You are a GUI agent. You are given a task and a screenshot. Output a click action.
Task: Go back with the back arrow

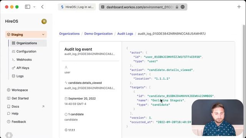click(42, 7)
